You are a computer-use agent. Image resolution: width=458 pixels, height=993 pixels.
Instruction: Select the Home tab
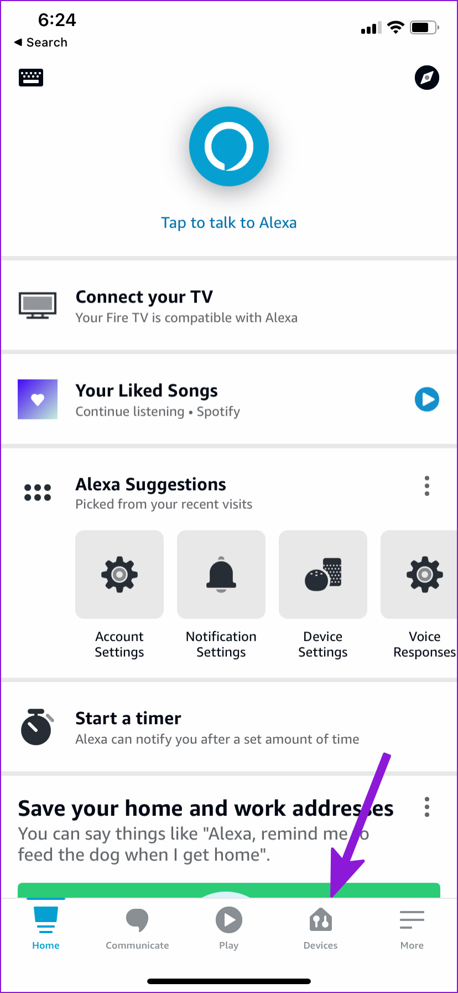46,929
